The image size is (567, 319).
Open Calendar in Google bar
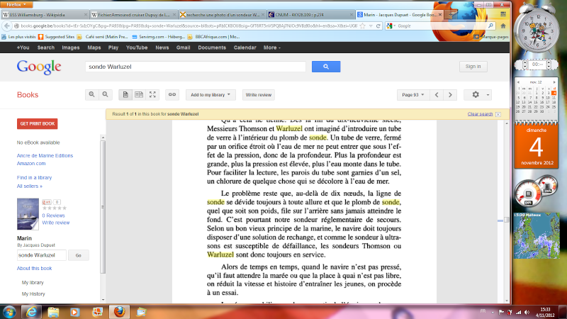tap(245, 47)
